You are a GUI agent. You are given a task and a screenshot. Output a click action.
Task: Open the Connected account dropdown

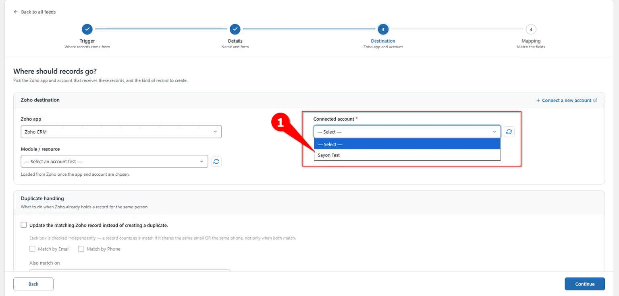pos(407,132)
